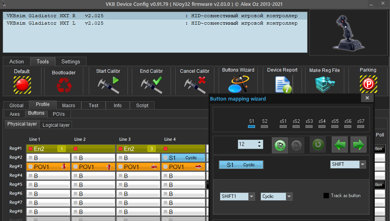390x221 pixels.
Task: Enable Track as button checkbox
Action: pyautogui.click(x=326, y=196)
